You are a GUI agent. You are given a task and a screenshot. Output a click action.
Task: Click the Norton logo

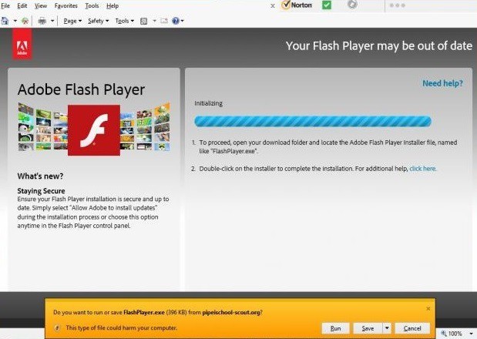click(297, 5)
